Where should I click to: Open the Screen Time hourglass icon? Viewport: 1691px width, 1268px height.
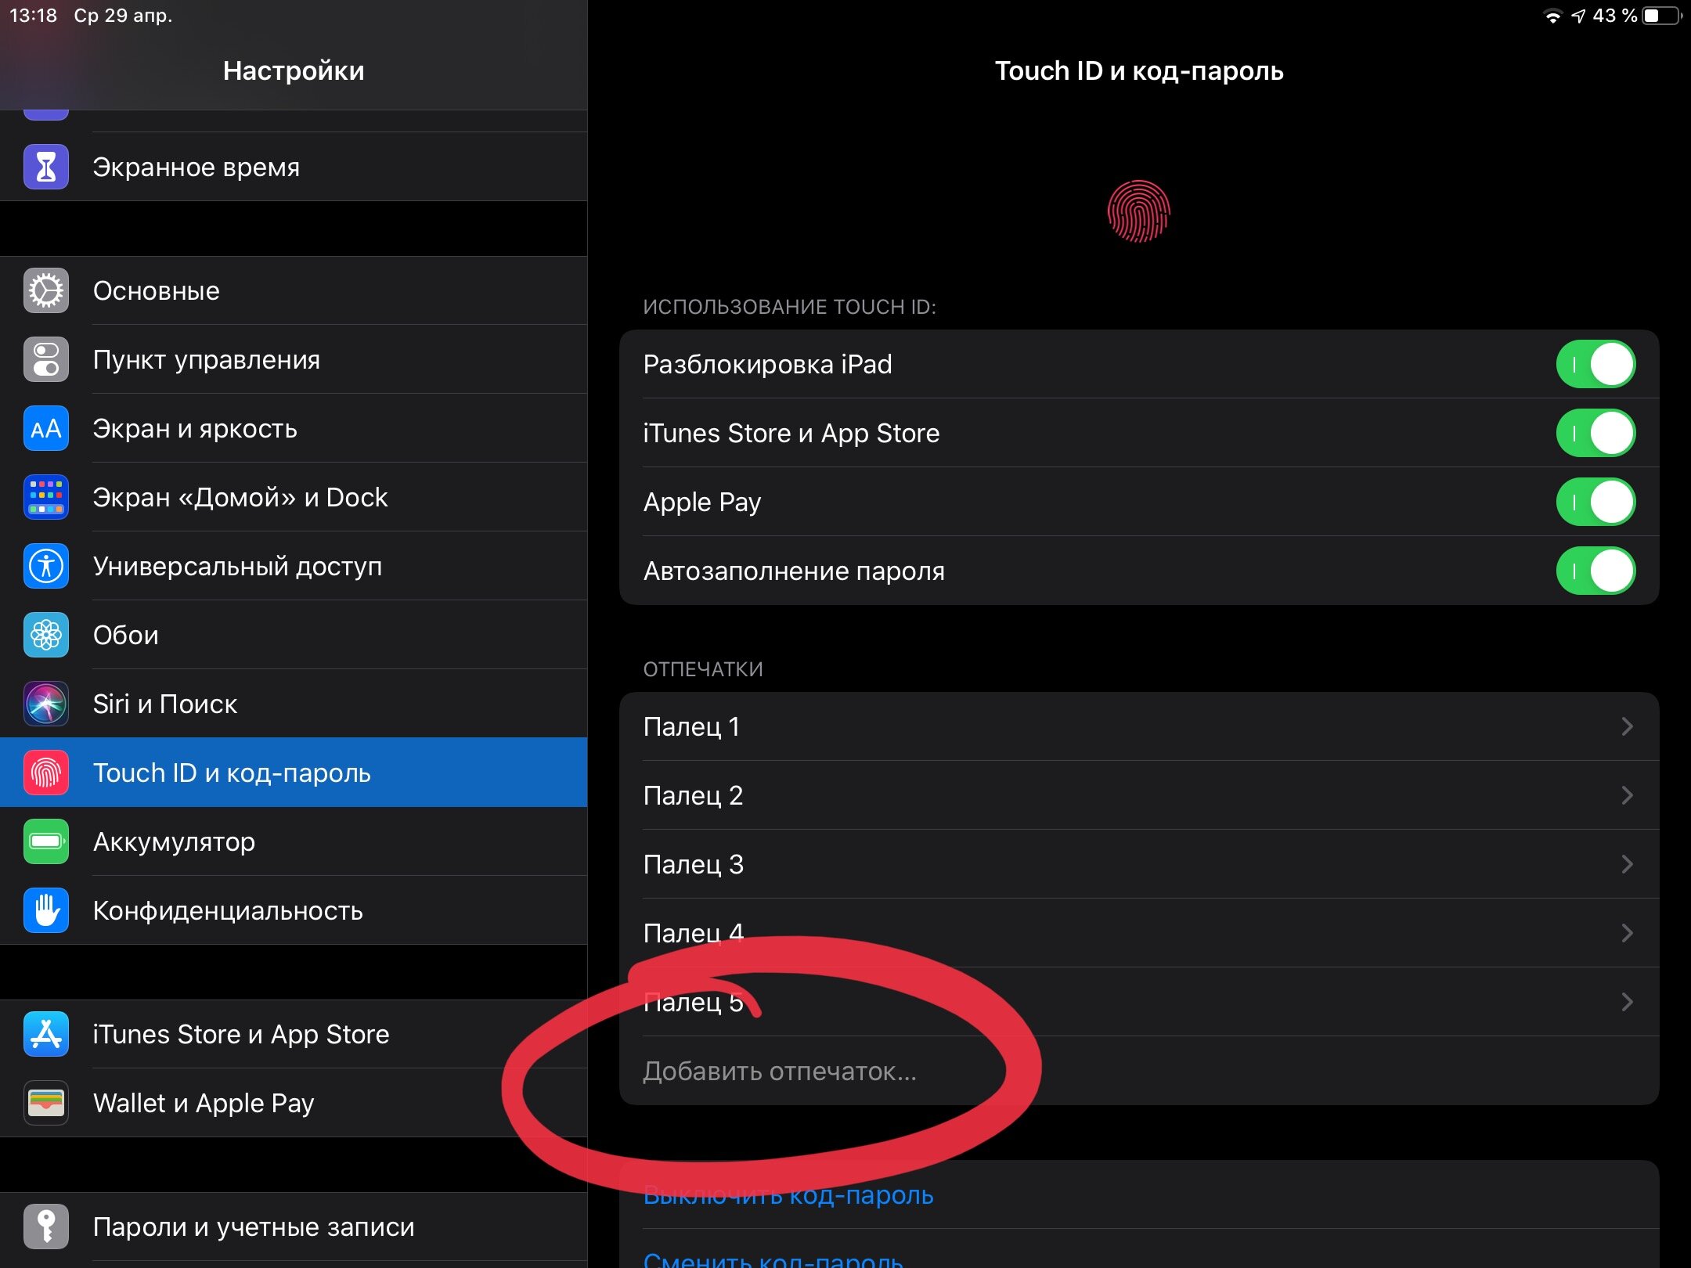46,167
